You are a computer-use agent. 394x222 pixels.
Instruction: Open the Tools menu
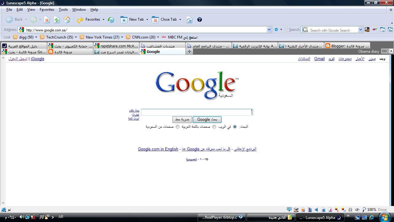click(x=63, y=10)
